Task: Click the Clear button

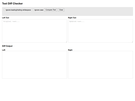Action: (61, 10)
